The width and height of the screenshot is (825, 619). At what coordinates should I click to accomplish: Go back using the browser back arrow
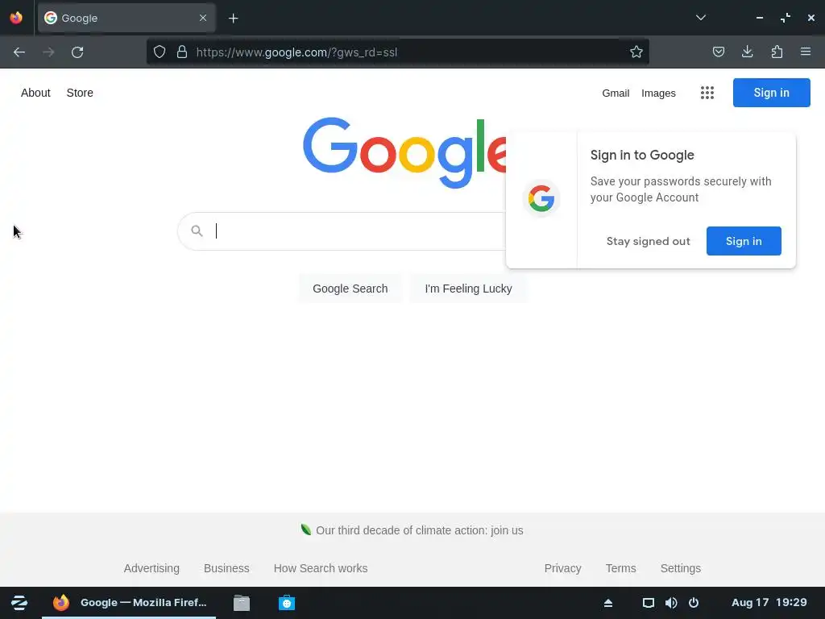click(x=19, y=52)
